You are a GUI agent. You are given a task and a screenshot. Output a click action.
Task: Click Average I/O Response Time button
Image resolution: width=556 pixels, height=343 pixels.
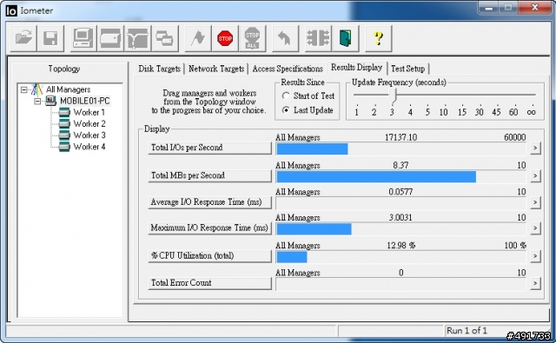coord(209,202)
